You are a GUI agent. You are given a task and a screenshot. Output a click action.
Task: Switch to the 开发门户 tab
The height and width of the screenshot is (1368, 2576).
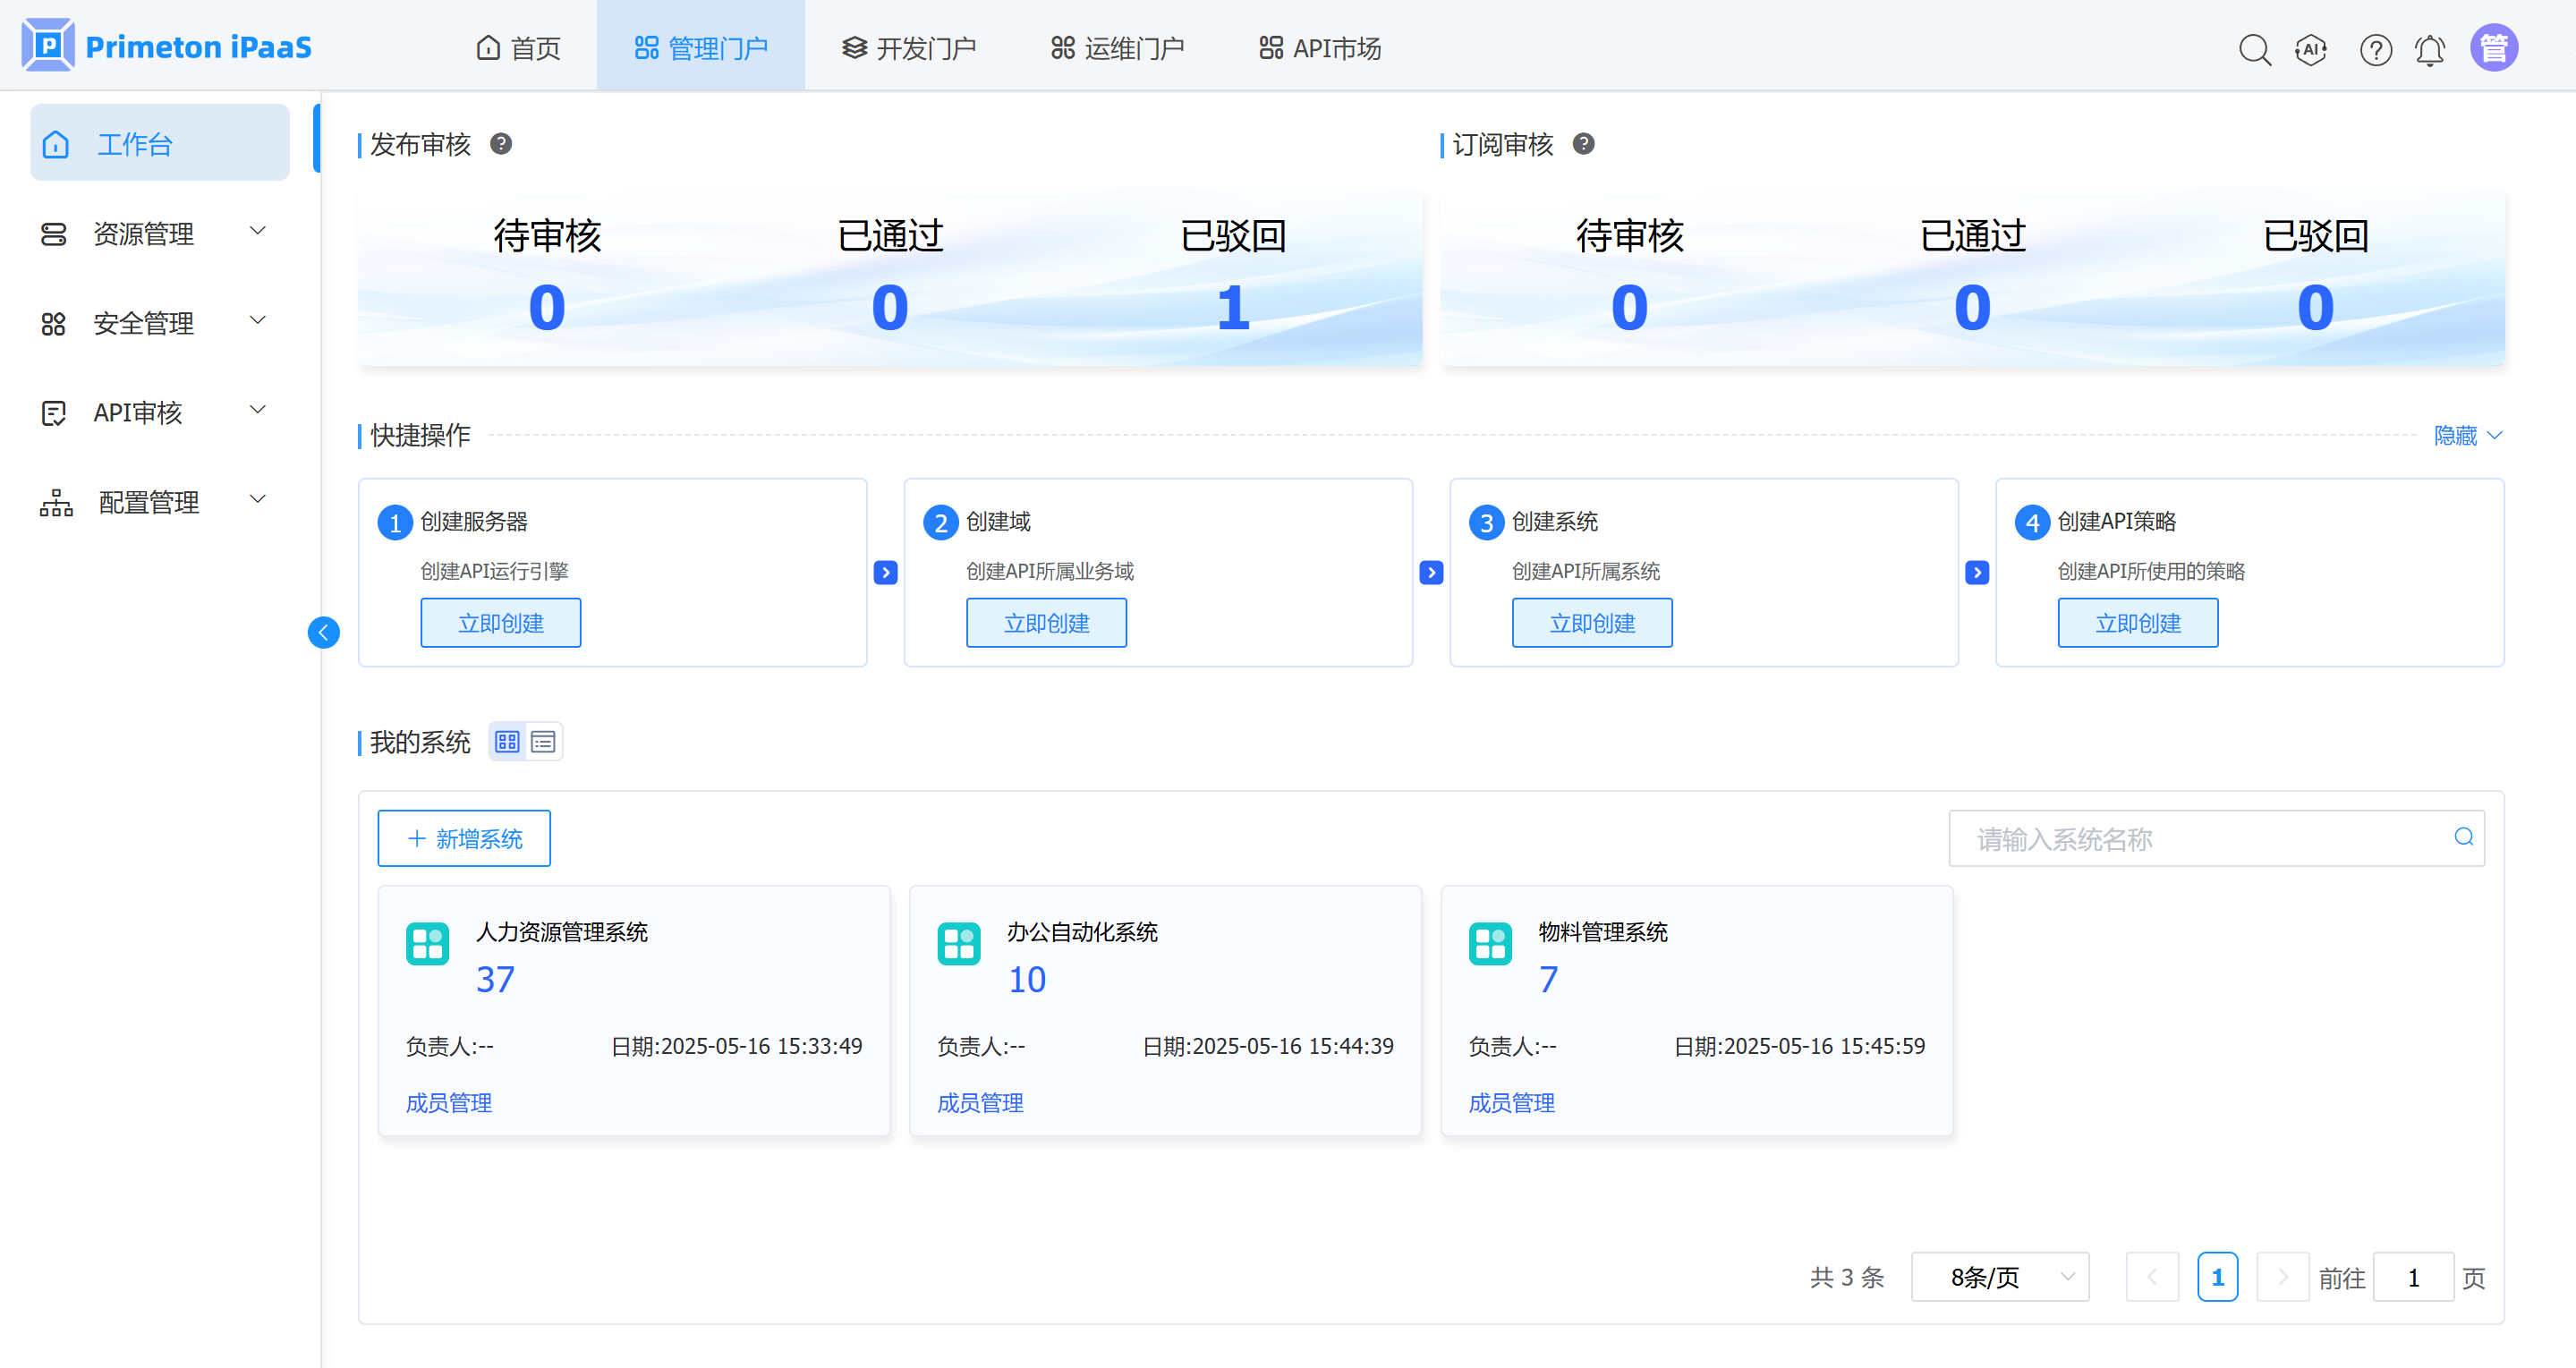[x=908, y=48]
